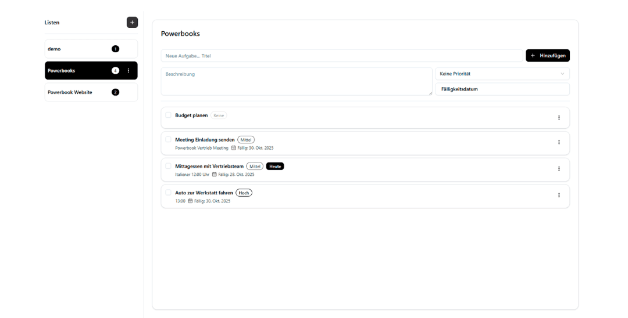The width and height of the screenshot is (628, 318).
Task: Open options menu for Auto zur Werkstatt fahren
Action: click(559, 196)
